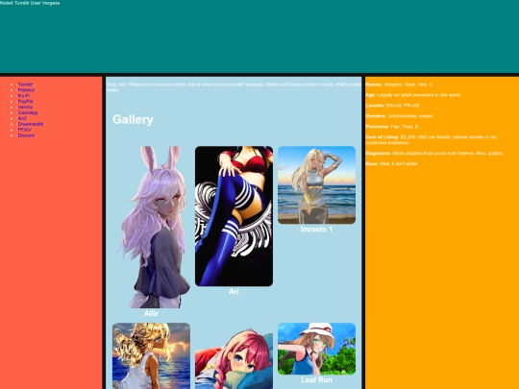
Task: Open the Tumblr link in sidebar
Action: (x=26, y=85)
